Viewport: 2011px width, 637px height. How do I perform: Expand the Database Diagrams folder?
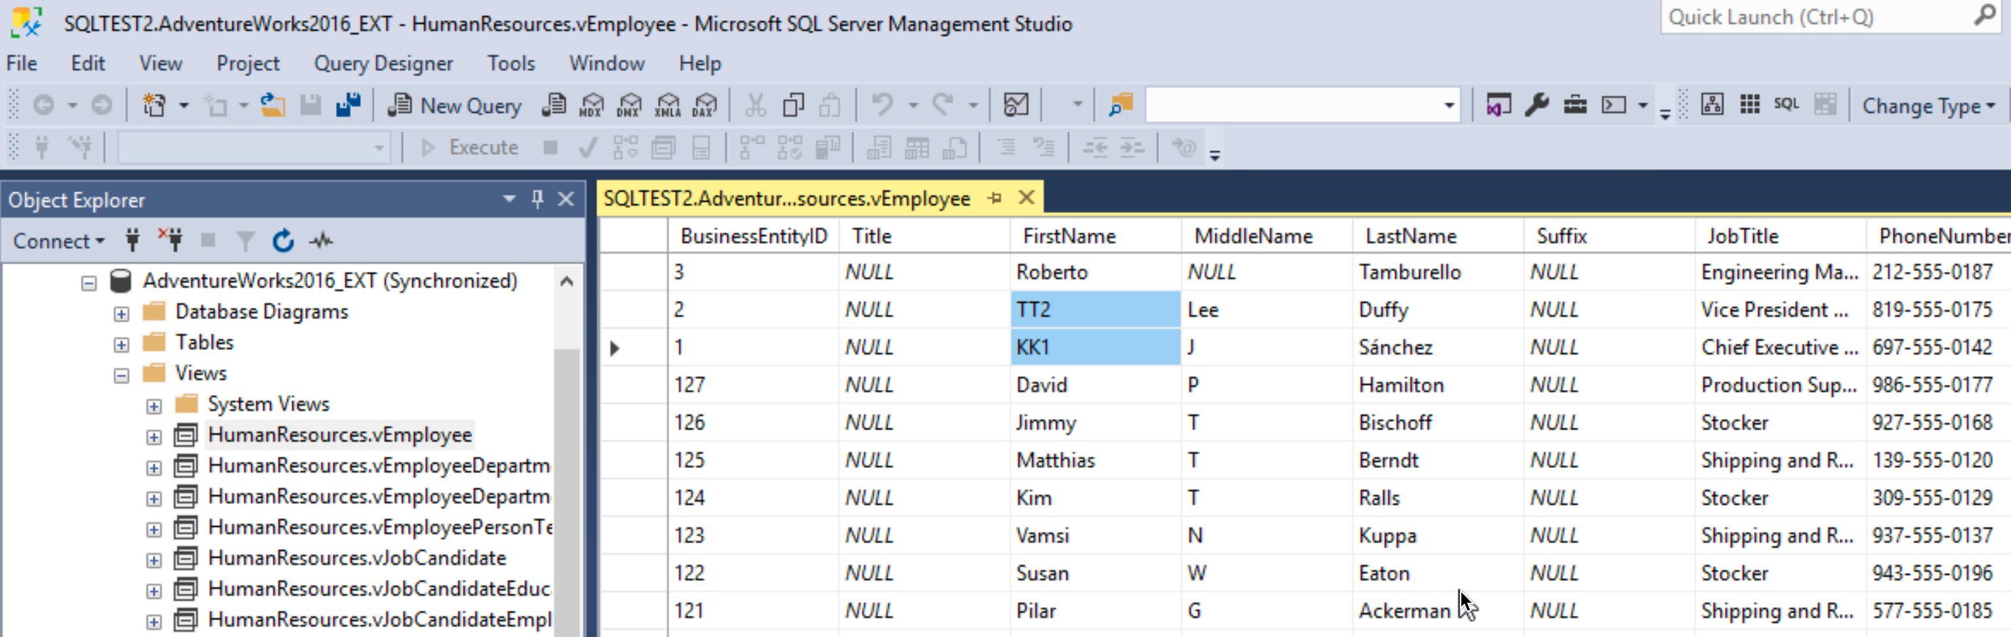[x=121, y=313]
